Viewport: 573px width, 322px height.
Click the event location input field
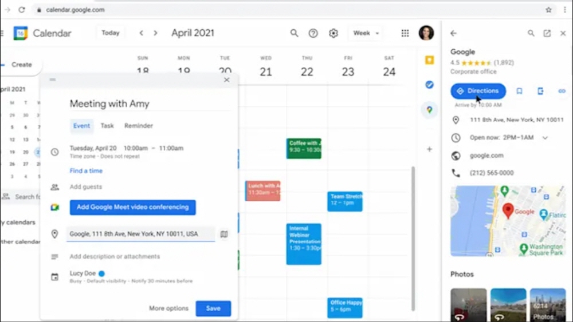141,234
